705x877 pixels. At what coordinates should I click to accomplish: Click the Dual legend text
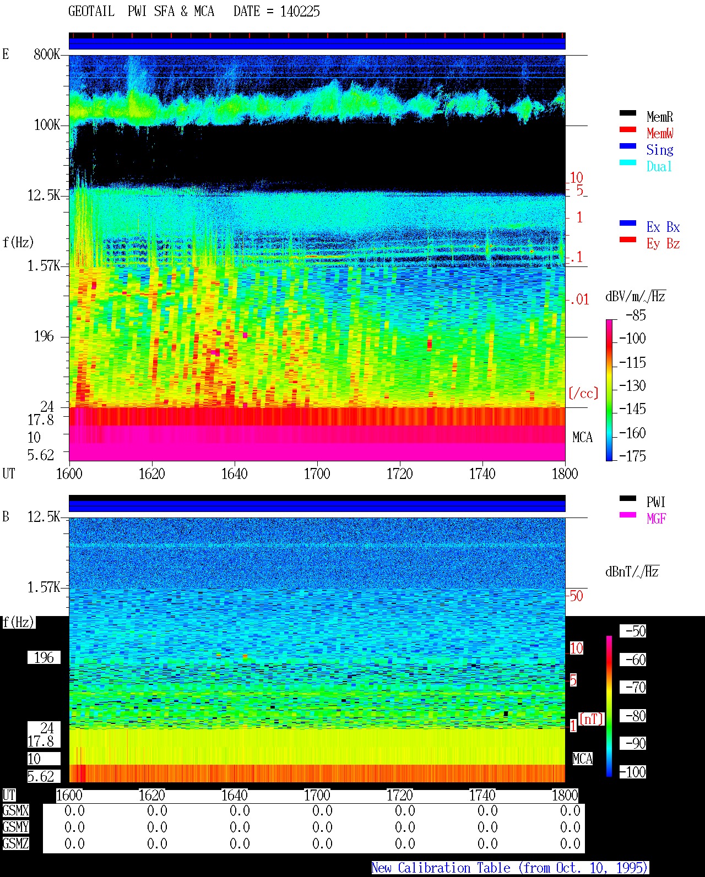tap(660, 166)
